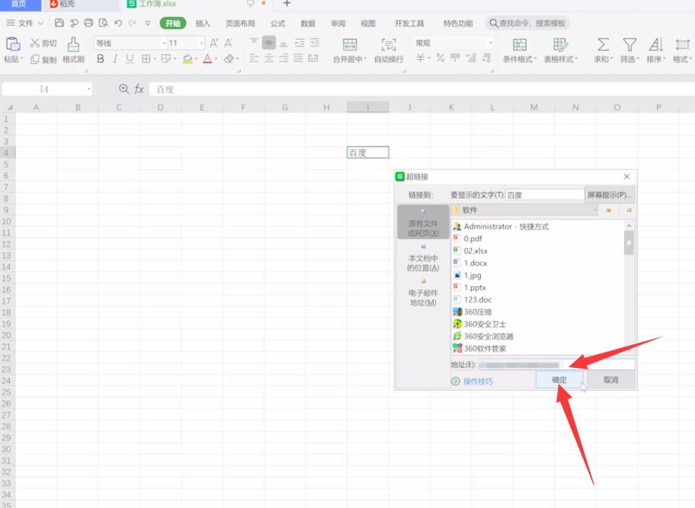Switch to the 公式 (Formulas) ribbon tab
The height and width of the screenshot is (508, 695).
278,24
